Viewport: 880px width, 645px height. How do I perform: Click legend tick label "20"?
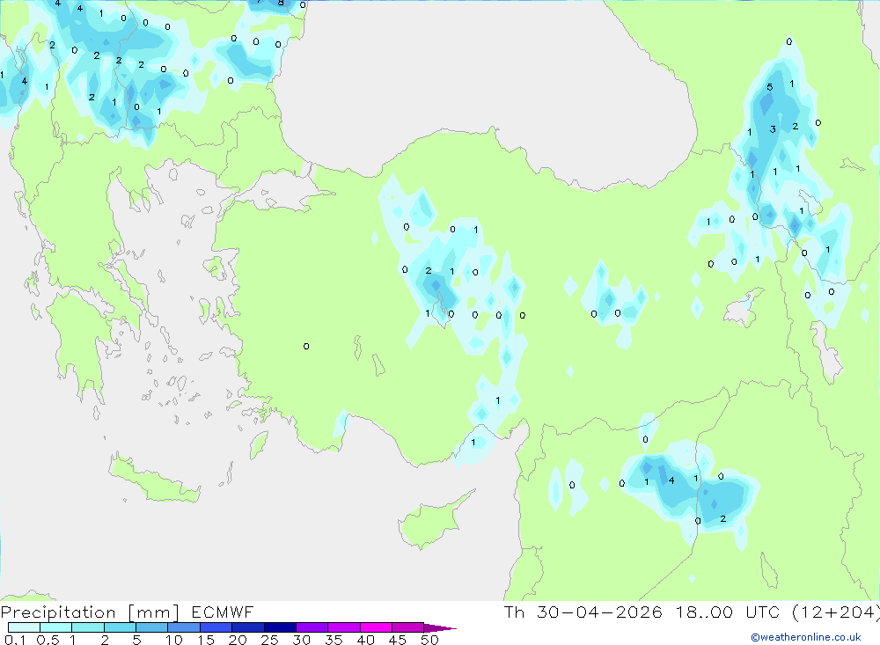[238, 640]
